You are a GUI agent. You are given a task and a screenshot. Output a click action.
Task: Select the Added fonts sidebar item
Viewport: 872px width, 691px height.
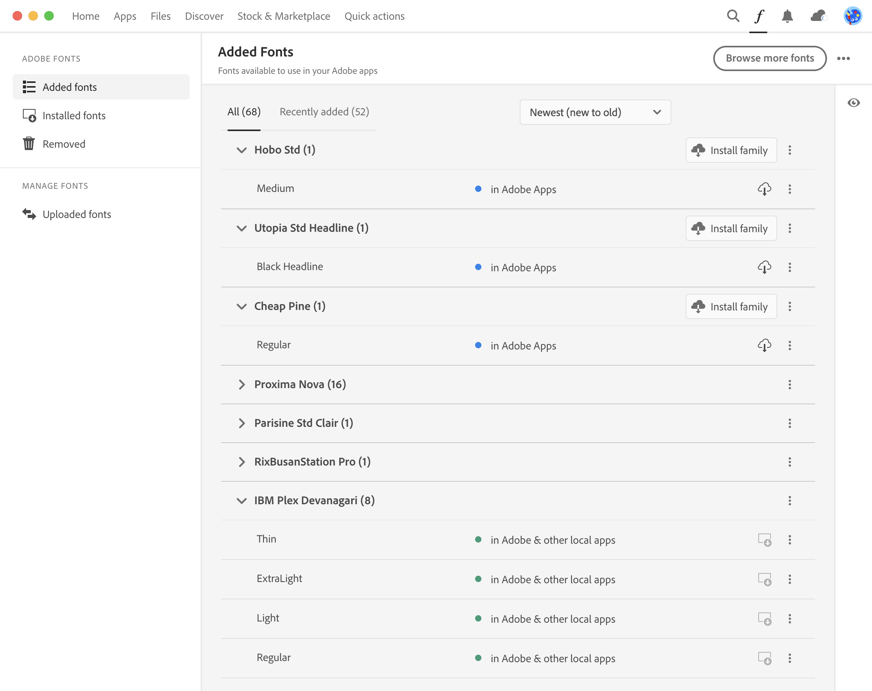click(102, 86)
